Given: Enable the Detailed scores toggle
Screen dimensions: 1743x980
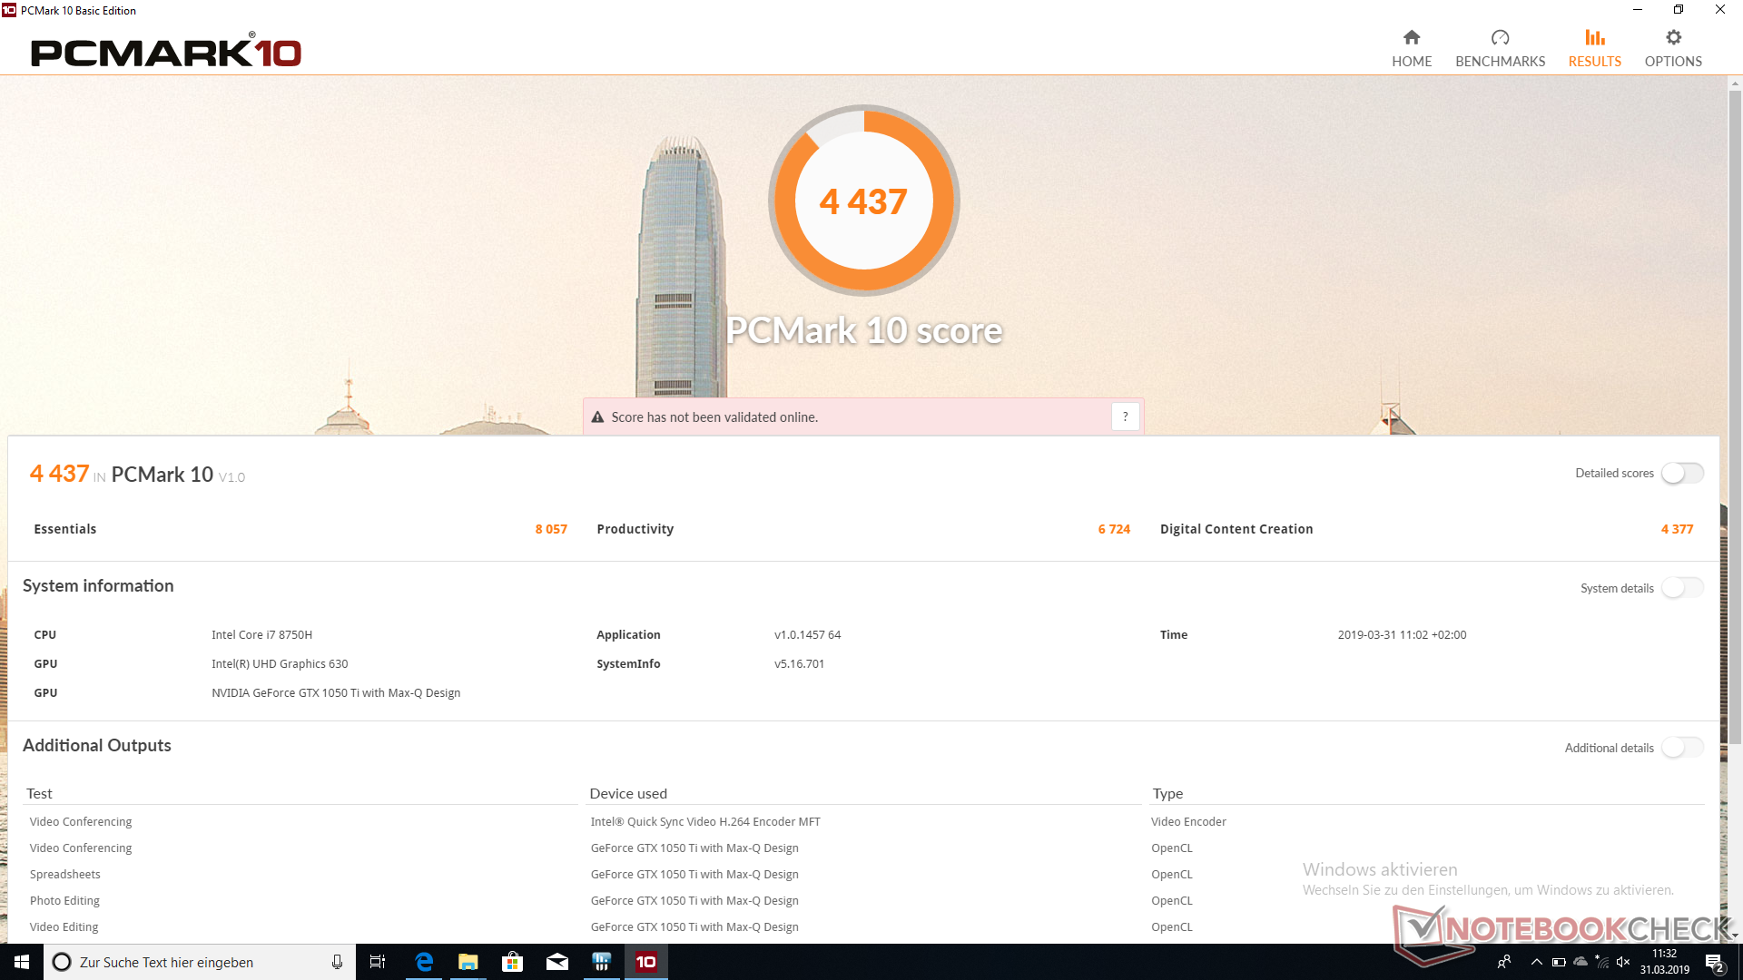Looking at the screenshot, I should (1682, 474).
